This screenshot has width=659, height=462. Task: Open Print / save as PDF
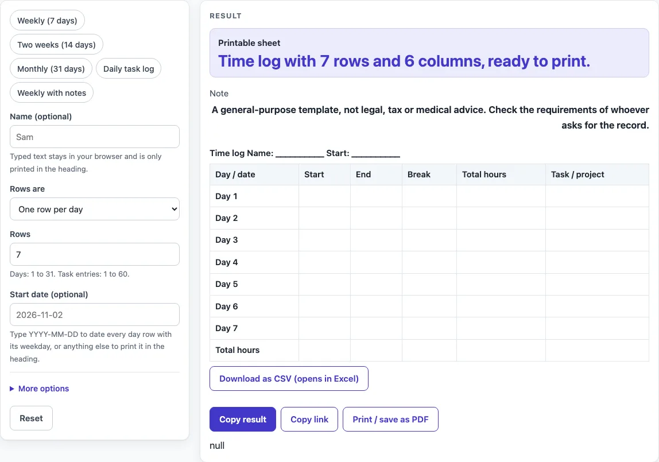tap(390, 419)
